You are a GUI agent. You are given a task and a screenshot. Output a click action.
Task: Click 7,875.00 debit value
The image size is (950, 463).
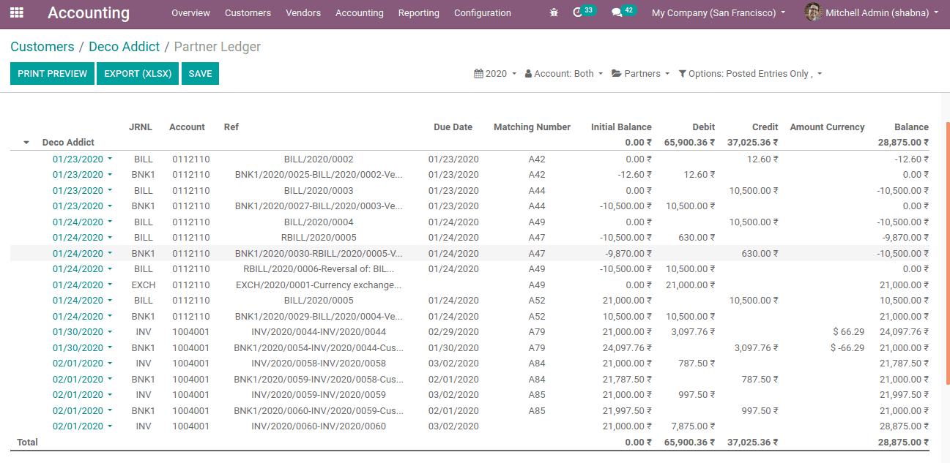coord(693,426)
